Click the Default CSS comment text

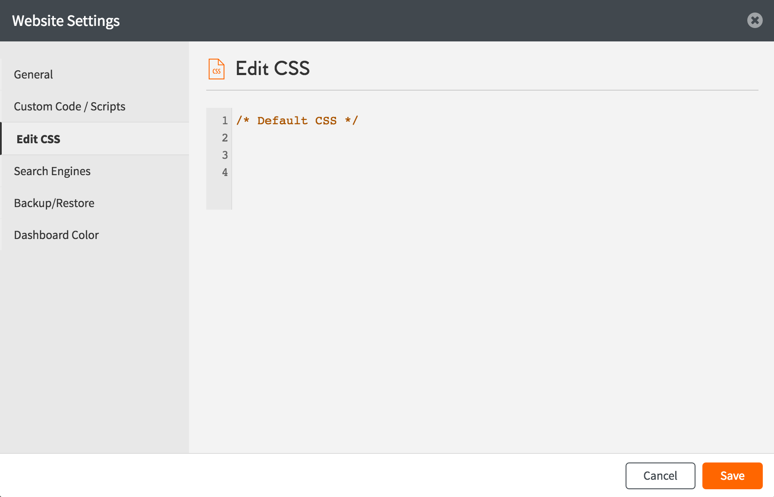click(x=297, y=121)
